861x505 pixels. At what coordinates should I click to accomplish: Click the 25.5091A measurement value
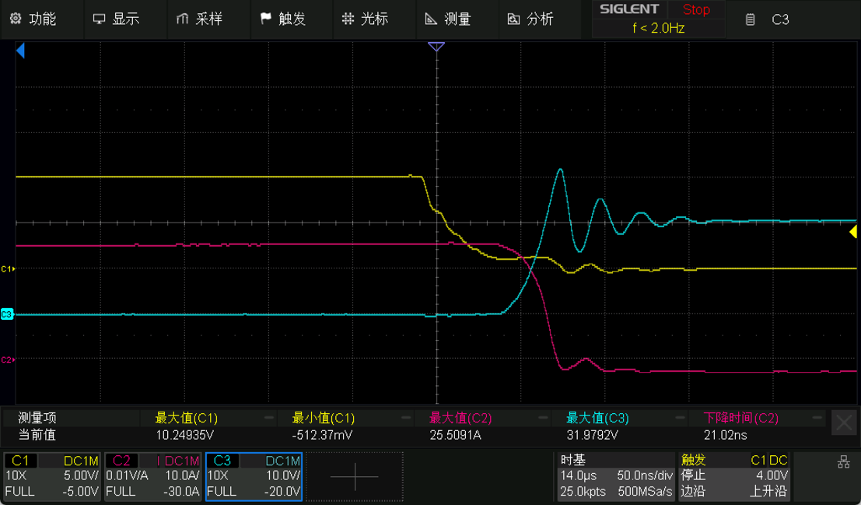455,435
